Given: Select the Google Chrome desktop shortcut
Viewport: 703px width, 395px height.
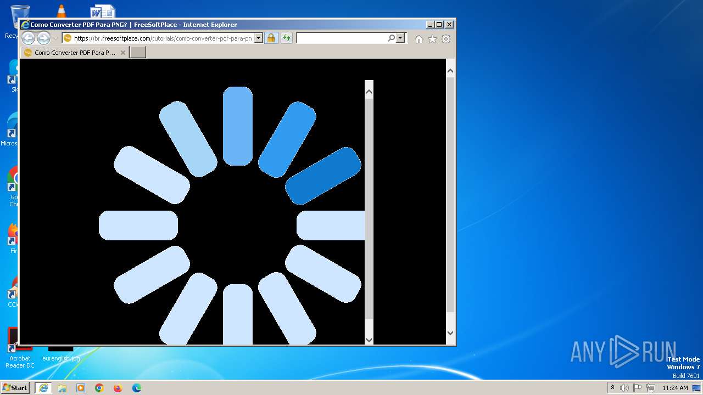Looking at the screenshot, I should point(12,187).
